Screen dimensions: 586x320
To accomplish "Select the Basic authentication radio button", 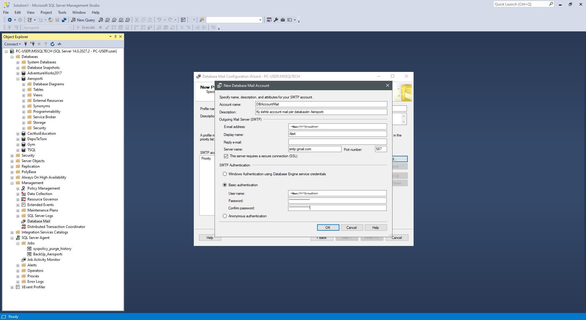I will 225,185.
